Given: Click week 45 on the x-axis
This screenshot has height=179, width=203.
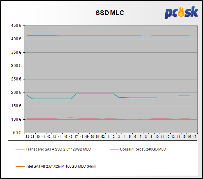Looking at the screenshot, I should [x=65, y=137].
